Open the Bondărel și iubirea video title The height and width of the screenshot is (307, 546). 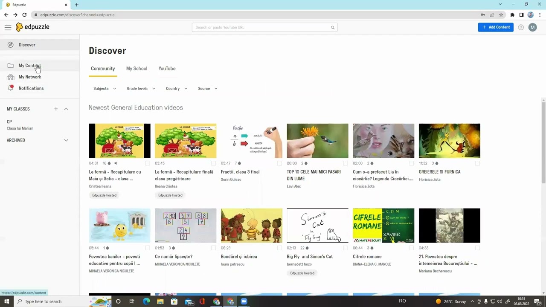tap(239, 257)
